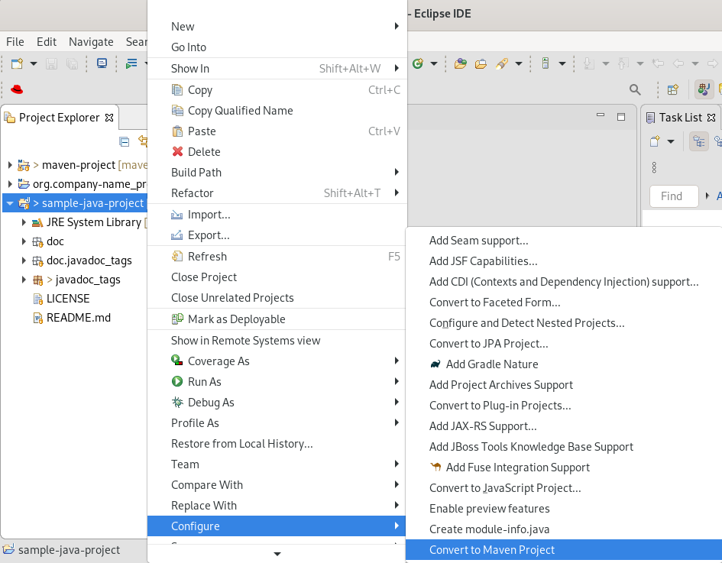Open the terminal console toolbar icon

click(x=102, y=63)
